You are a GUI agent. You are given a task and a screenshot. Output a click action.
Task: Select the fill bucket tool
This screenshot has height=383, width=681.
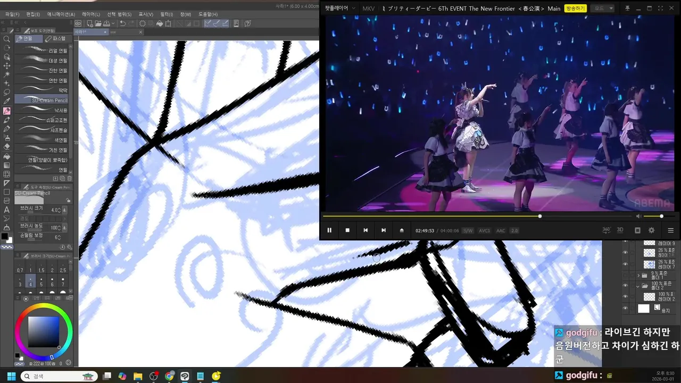[6, 156]
